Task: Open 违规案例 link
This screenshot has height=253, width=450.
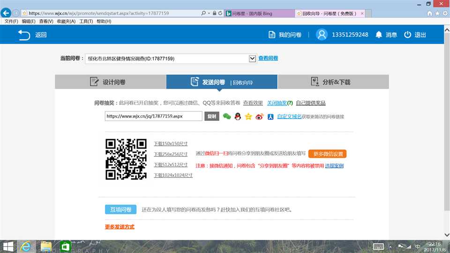Action: (334, 166)
